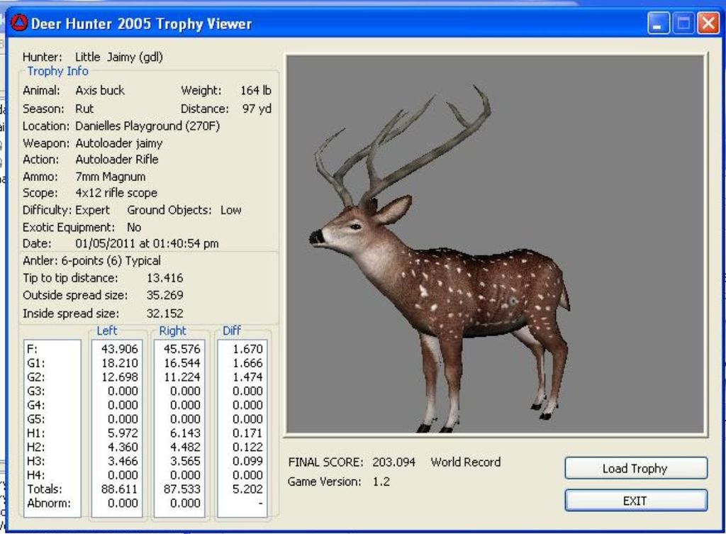Viewport: 726px width, 534px height.
Task: Click the Ground Objects value 'Low'
Action: tap(230, 210)
